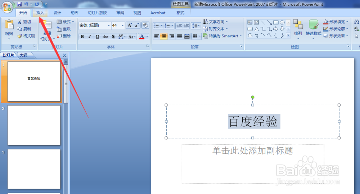Screen dimensions: 360x194
Task: Increase list indent level
Action: (186, 26)
